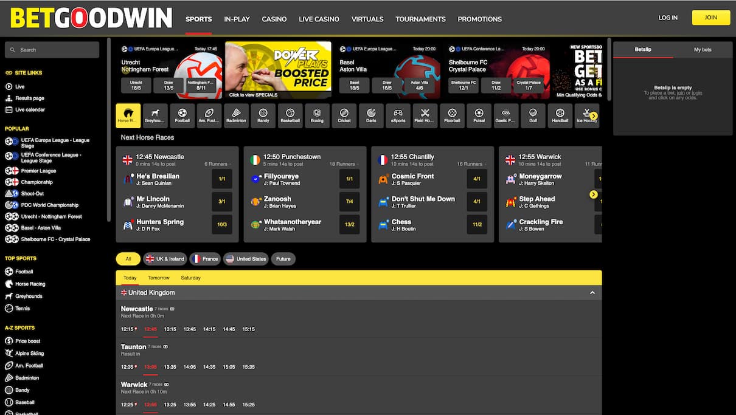The width and height of the screenshot is (736, 415).
Task: Show only Future races
Action: point(283,258)
